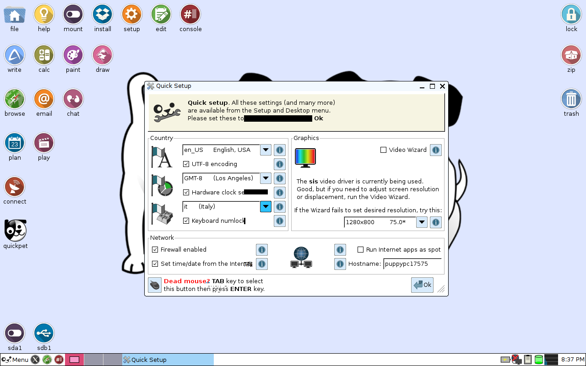Image resolution: width=586 pixels, height=366 pixels.
Task: Click the Quick Setup taskbar entry
Action: coord(168,360)
